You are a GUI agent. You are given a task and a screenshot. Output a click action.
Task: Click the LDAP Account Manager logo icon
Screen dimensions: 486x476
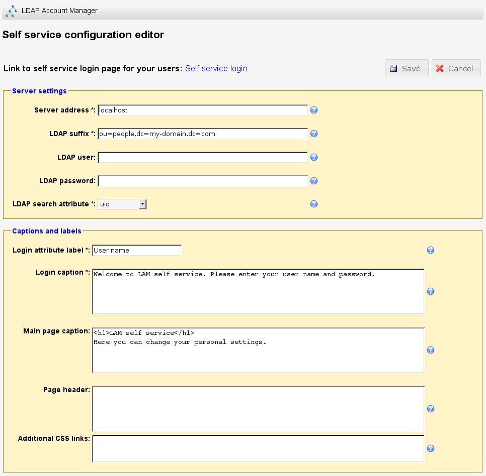tap(12, 11)
